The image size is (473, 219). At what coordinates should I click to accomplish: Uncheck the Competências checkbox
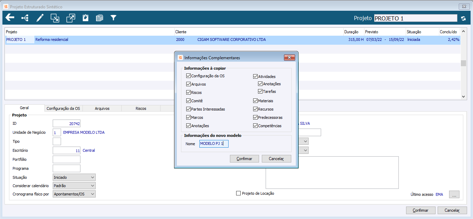(255, 125)
